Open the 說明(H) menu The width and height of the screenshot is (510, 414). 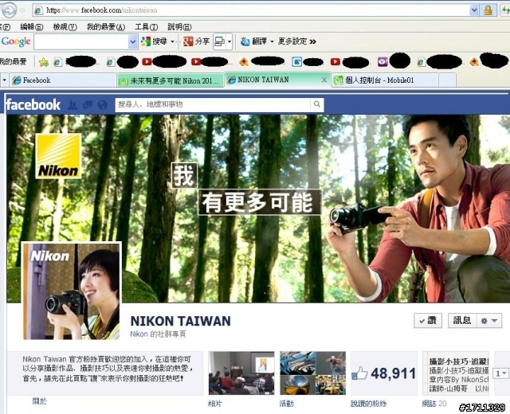179,27
